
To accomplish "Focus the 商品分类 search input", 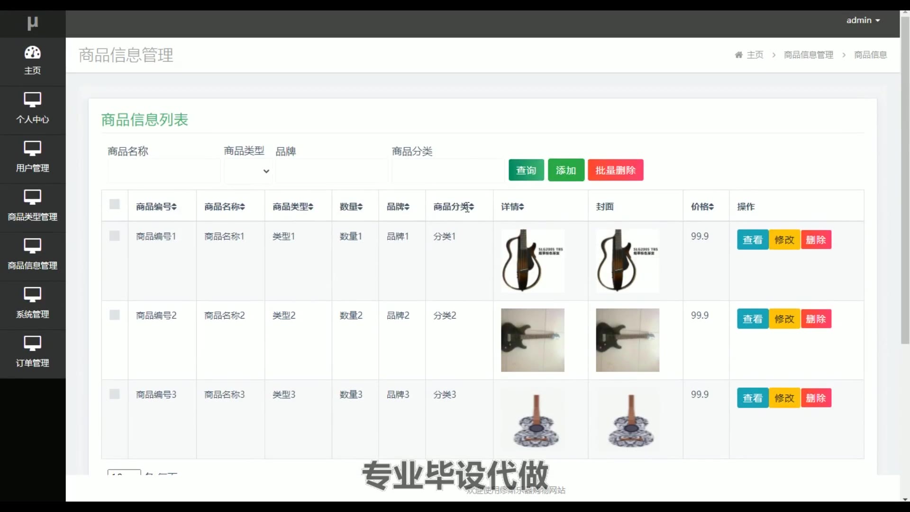I will click(x=448, y=171).
